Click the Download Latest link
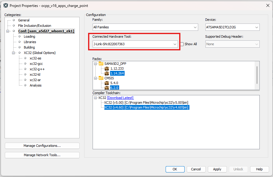The image size is (273, 177). tap(120, 98)
